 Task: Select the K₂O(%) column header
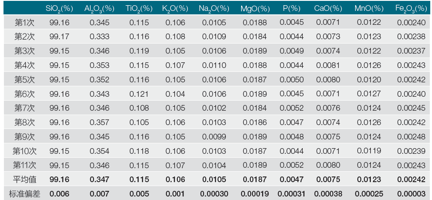coord(175,9)
